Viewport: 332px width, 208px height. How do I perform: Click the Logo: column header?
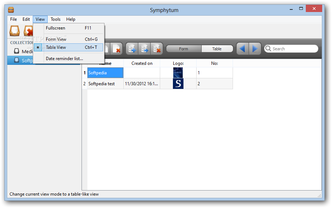[178, 63]
